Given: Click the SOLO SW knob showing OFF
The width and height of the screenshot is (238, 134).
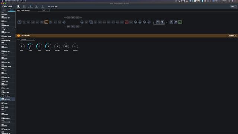Looking at the screenshot, I should tap(66, 46).
